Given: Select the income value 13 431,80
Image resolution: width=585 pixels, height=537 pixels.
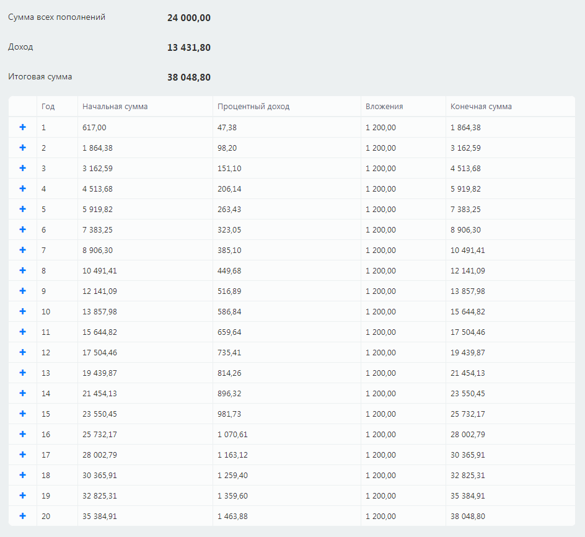Looking at the screenshot, I should (189, 47).
